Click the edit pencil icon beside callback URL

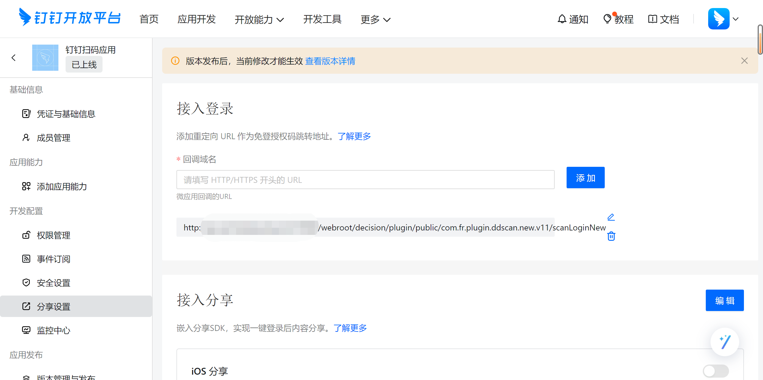click(611, 217)
